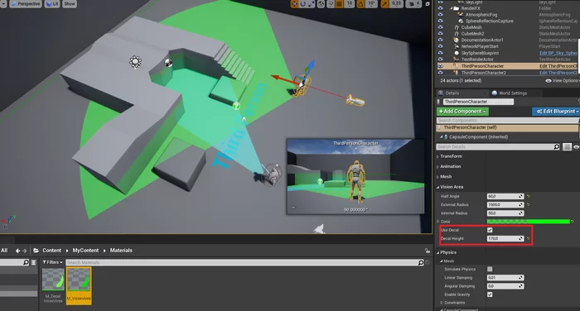Open Edit BP_Sky_Sphere link
Image resolution: width=580 pixels, height=311 pixels.
[558, 53]
